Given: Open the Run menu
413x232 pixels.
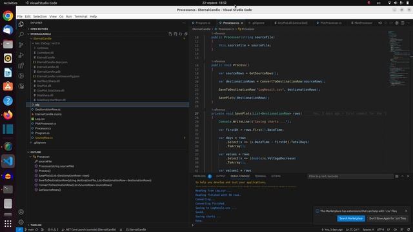Looking at the screenshot, I should (x=69, y=17).
